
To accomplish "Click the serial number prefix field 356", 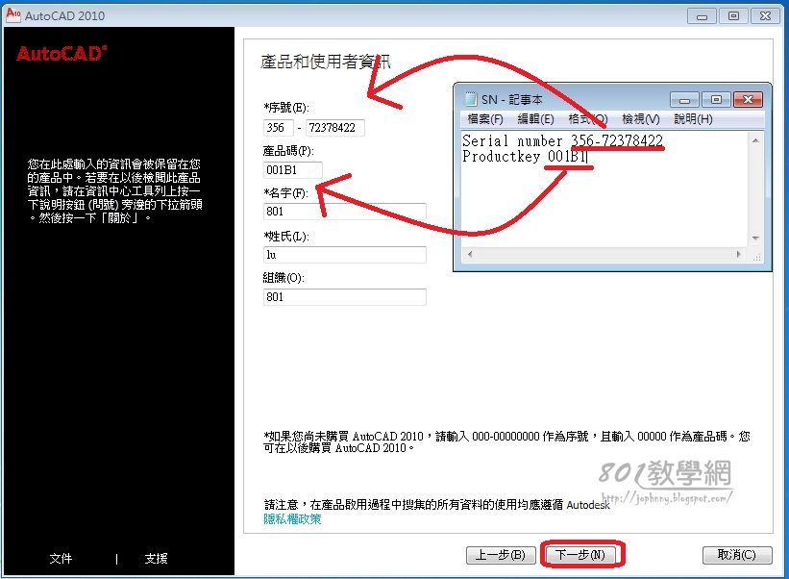I will (278, 128).
